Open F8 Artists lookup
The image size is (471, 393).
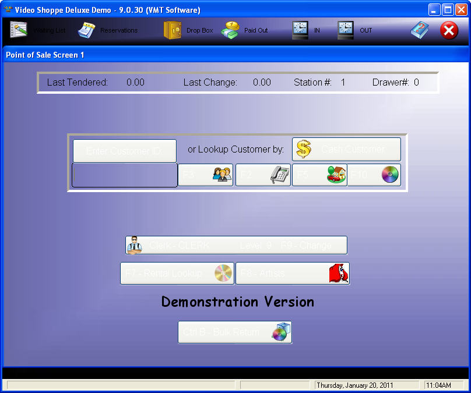tap(292, 273)
